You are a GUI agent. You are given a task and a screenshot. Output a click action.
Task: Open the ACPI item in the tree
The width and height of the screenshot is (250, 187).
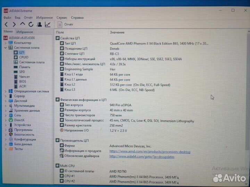23,86
